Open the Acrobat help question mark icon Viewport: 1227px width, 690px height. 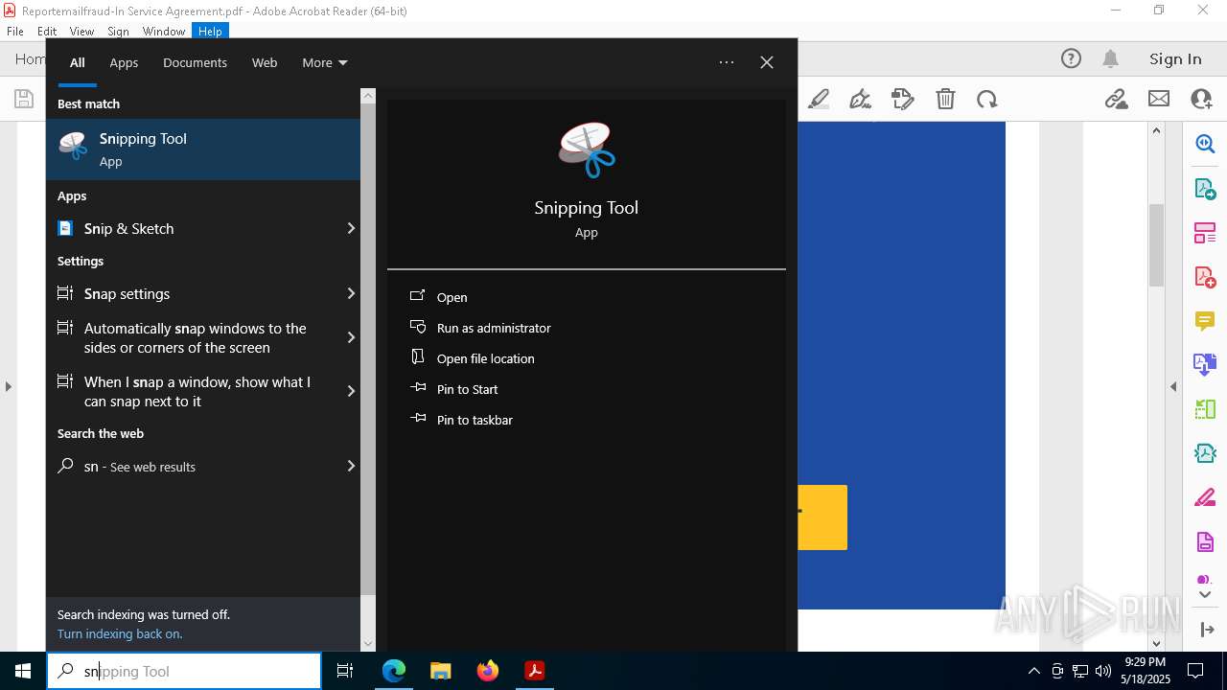point(1071,59)
